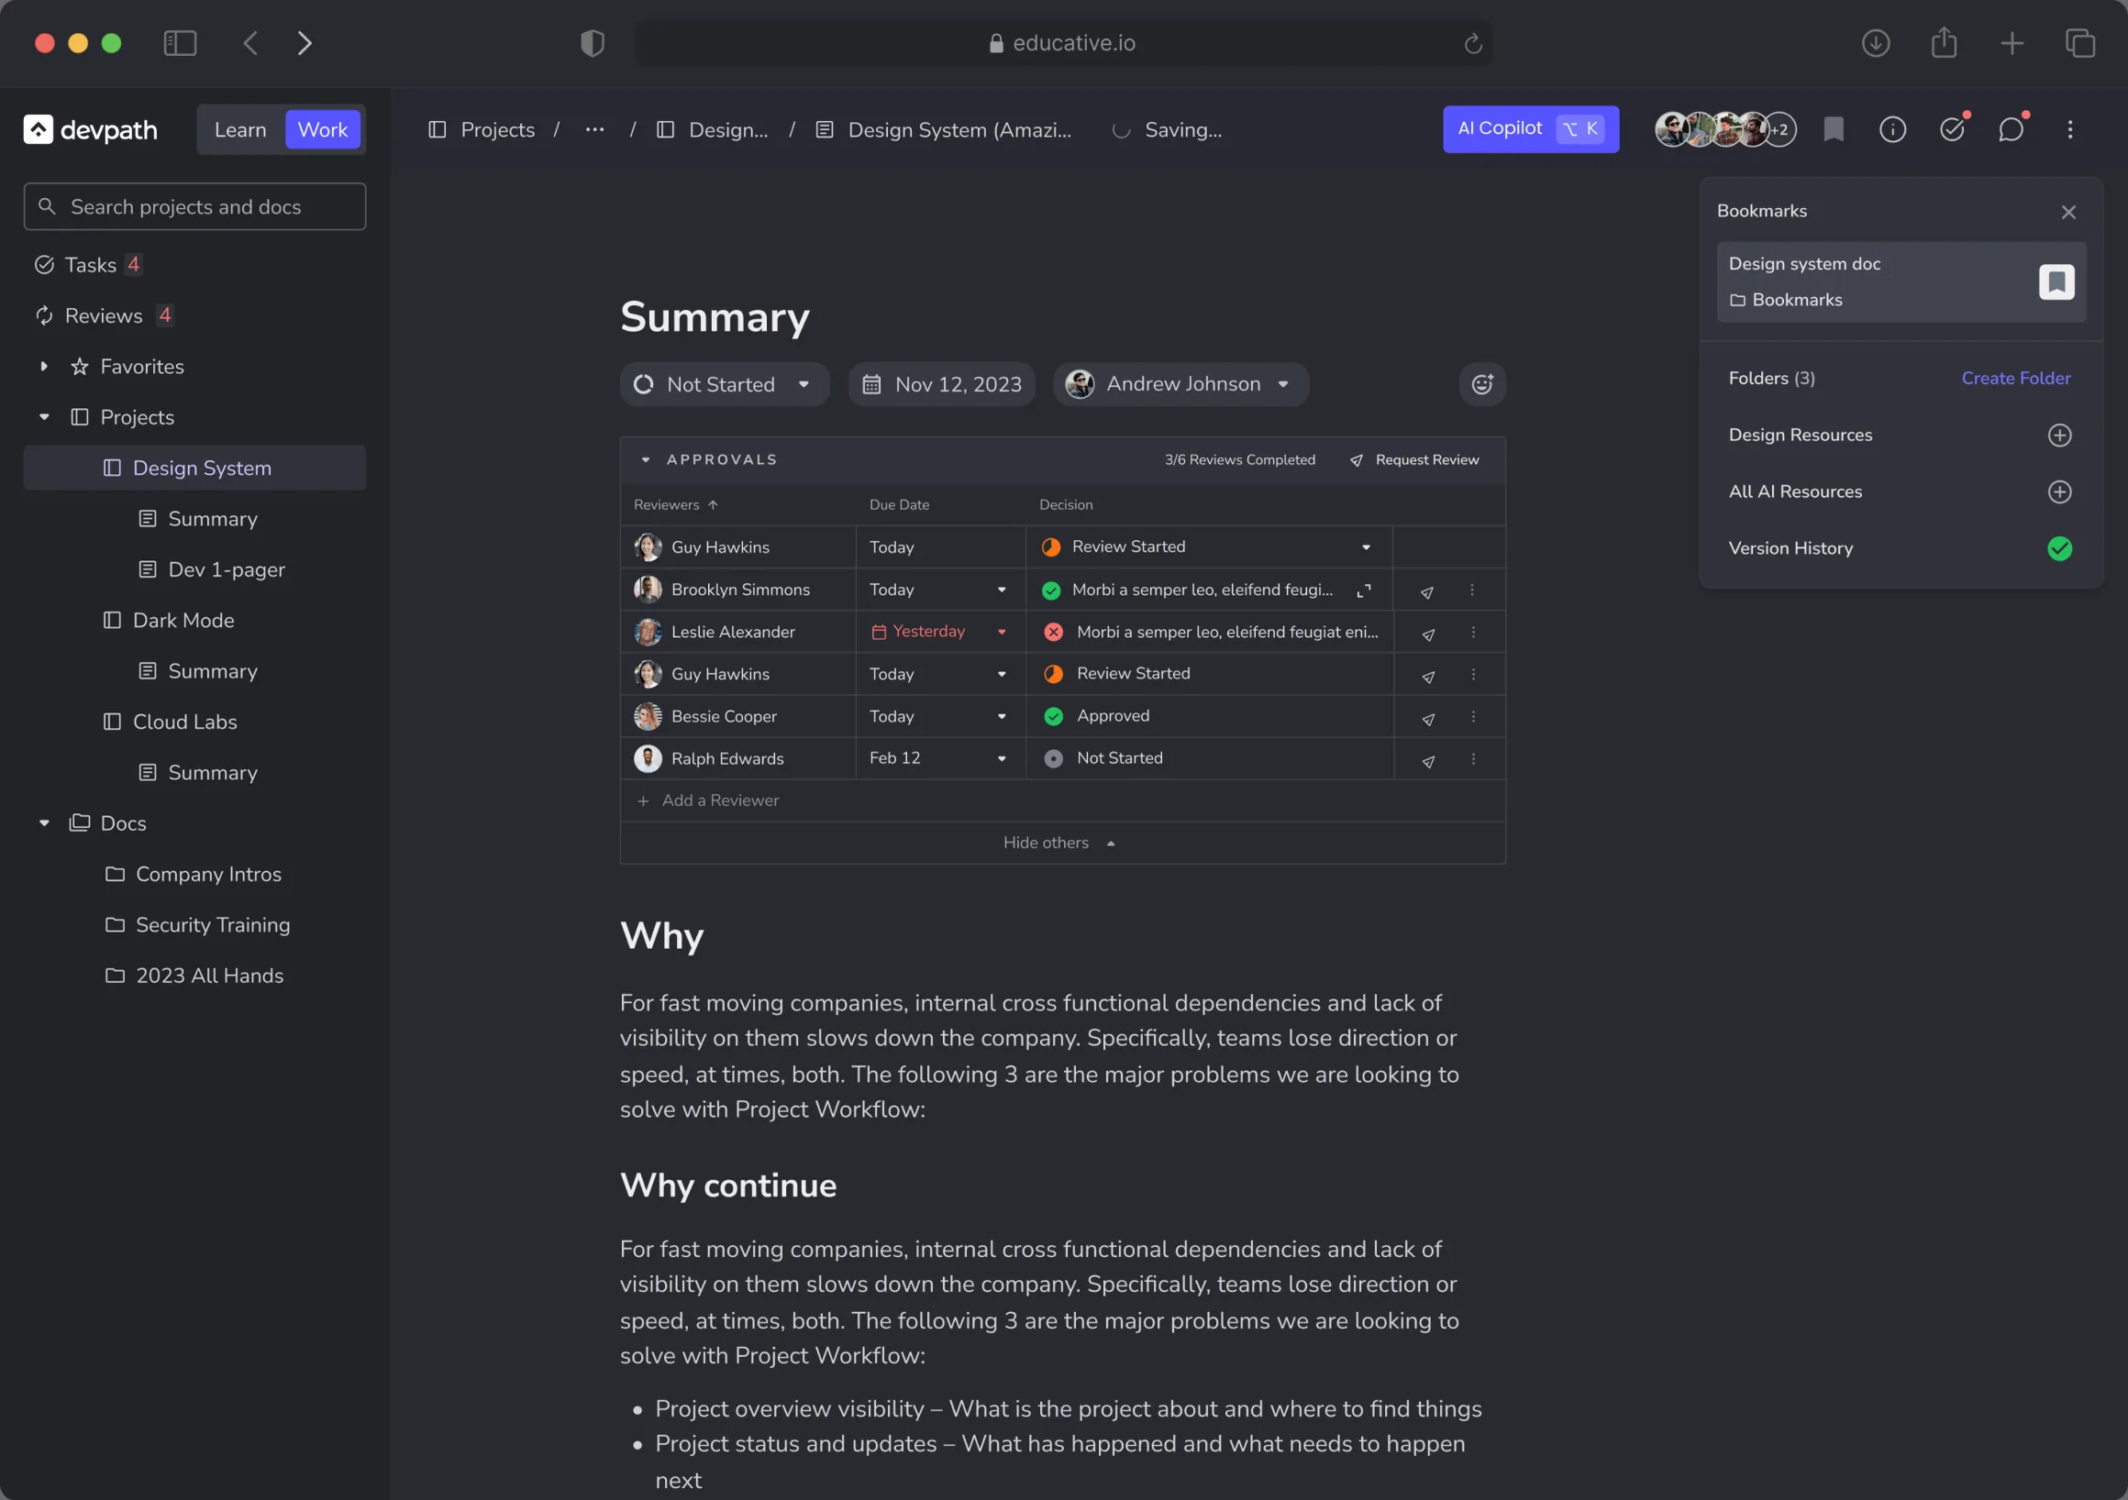The width and height of the screenshot is (2128, 1500).
Task: Open the vertical three-dot menu in header
Action: click(x=2069, y=129)
